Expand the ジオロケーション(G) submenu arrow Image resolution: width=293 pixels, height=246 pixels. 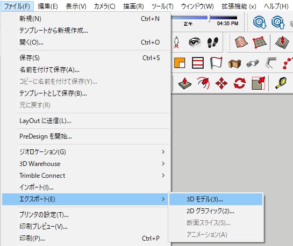click(x=163, y=152)
